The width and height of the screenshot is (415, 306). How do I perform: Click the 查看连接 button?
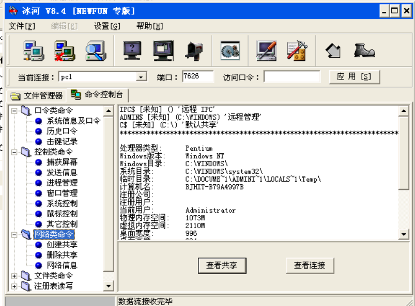(x=310, y=266)
